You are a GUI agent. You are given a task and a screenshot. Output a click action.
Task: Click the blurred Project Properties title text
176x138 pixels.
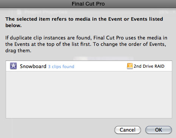coord(46,12)
